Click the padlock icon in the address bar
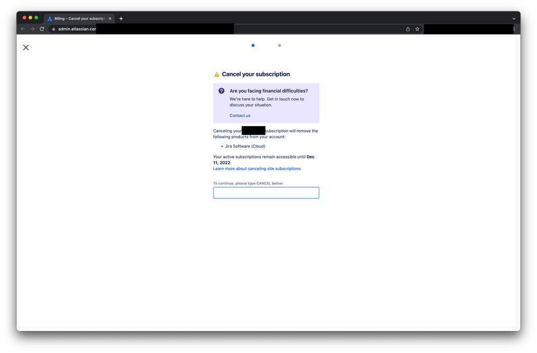 coord(53,29)
